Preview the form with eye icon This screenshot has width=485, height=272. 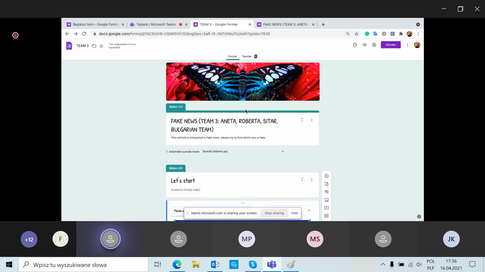[x=365, y=45]
